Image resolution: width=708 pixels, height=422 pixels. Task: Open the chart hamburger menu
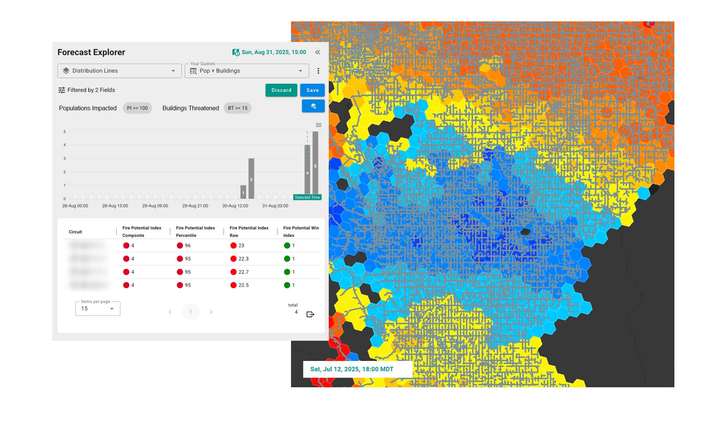click(x=318, y=125)
